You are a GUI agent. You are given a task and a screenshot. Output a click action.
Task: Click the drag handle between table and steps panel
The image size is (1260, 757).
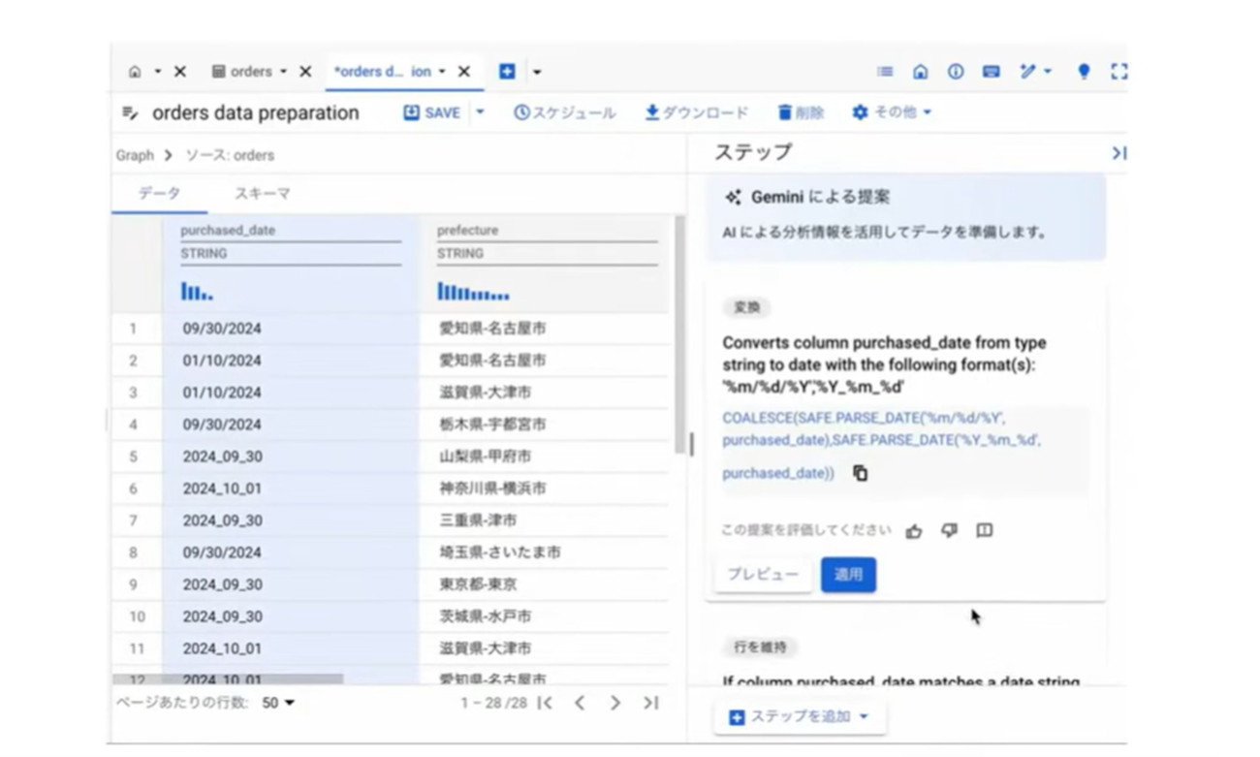691,444
